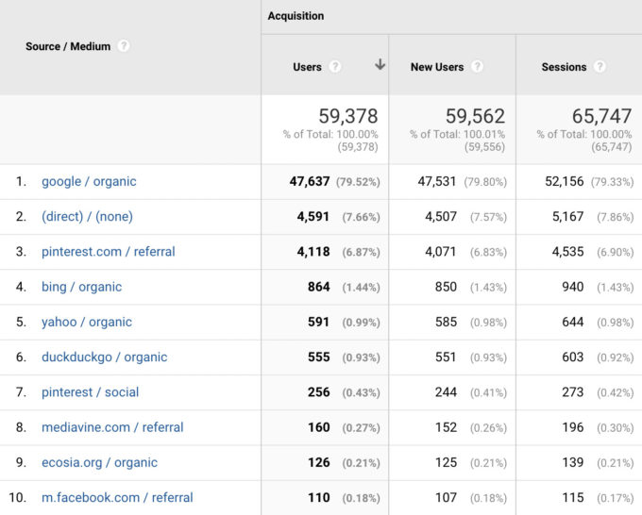Select the percentage (7.66%) in Users column
This screenshot has height=515, width=642.
pyautogui.click(x=361, y=217)
